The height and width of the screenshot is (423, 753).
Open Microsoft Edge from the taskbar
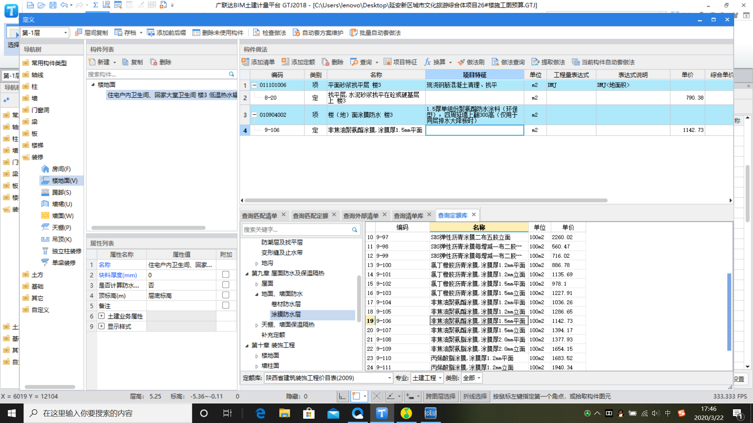tap(260, 413)
